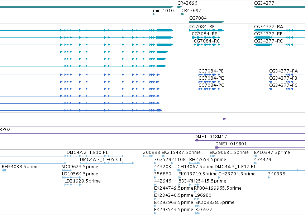Viewport: 305px width, 215px height.
Task: Click the CG7084-PB protein label
Action: tap(211, 71)
